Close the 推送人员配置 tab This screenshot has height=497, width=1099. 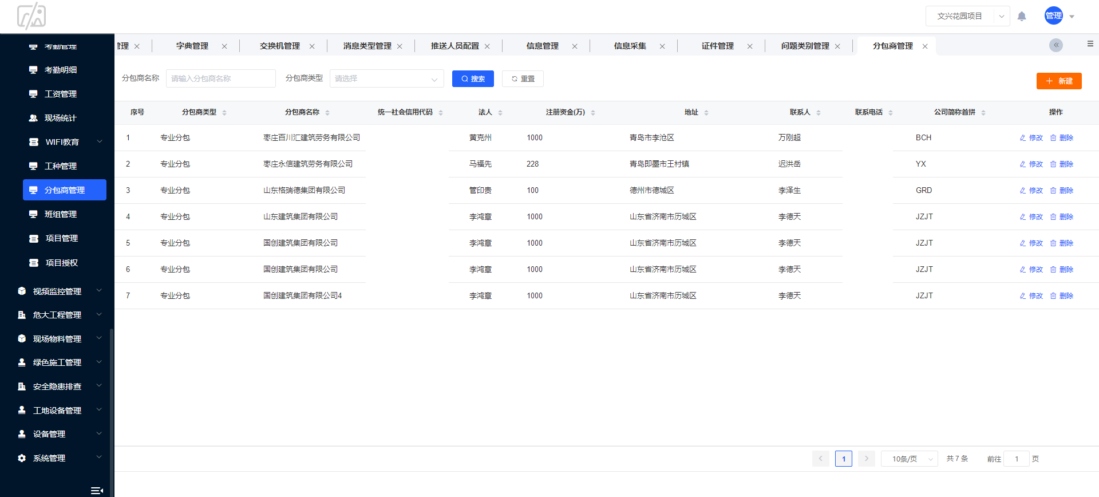point(487,46)
